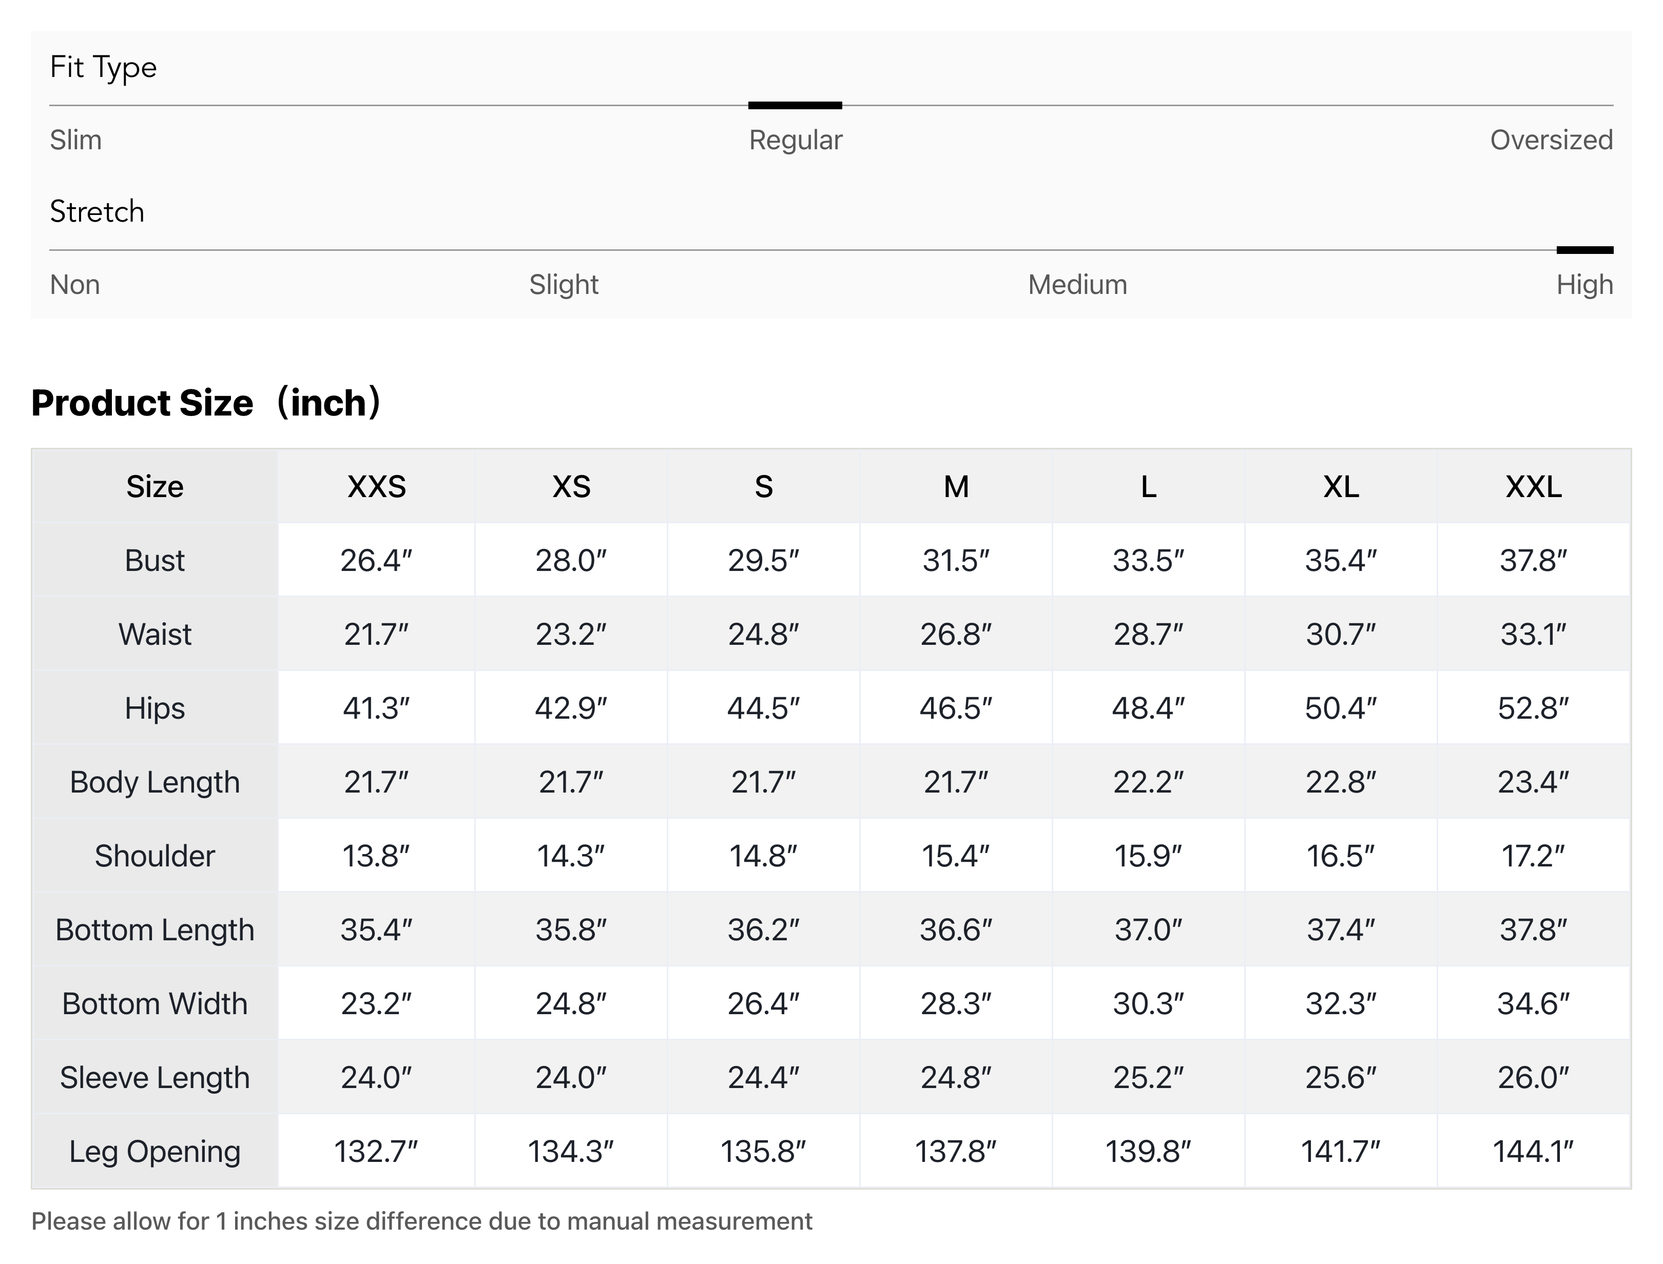This screenshot has height=1264, width=1663.
Task: Click the Product Size heading
Action: [207, 403]
